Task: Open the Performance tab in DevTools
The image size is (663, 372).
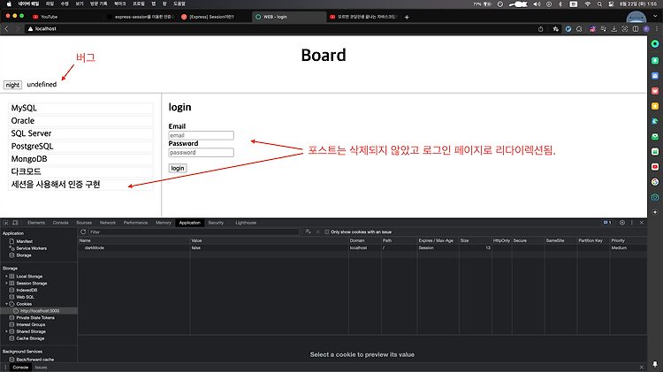Action: click(x=136, y=223)
